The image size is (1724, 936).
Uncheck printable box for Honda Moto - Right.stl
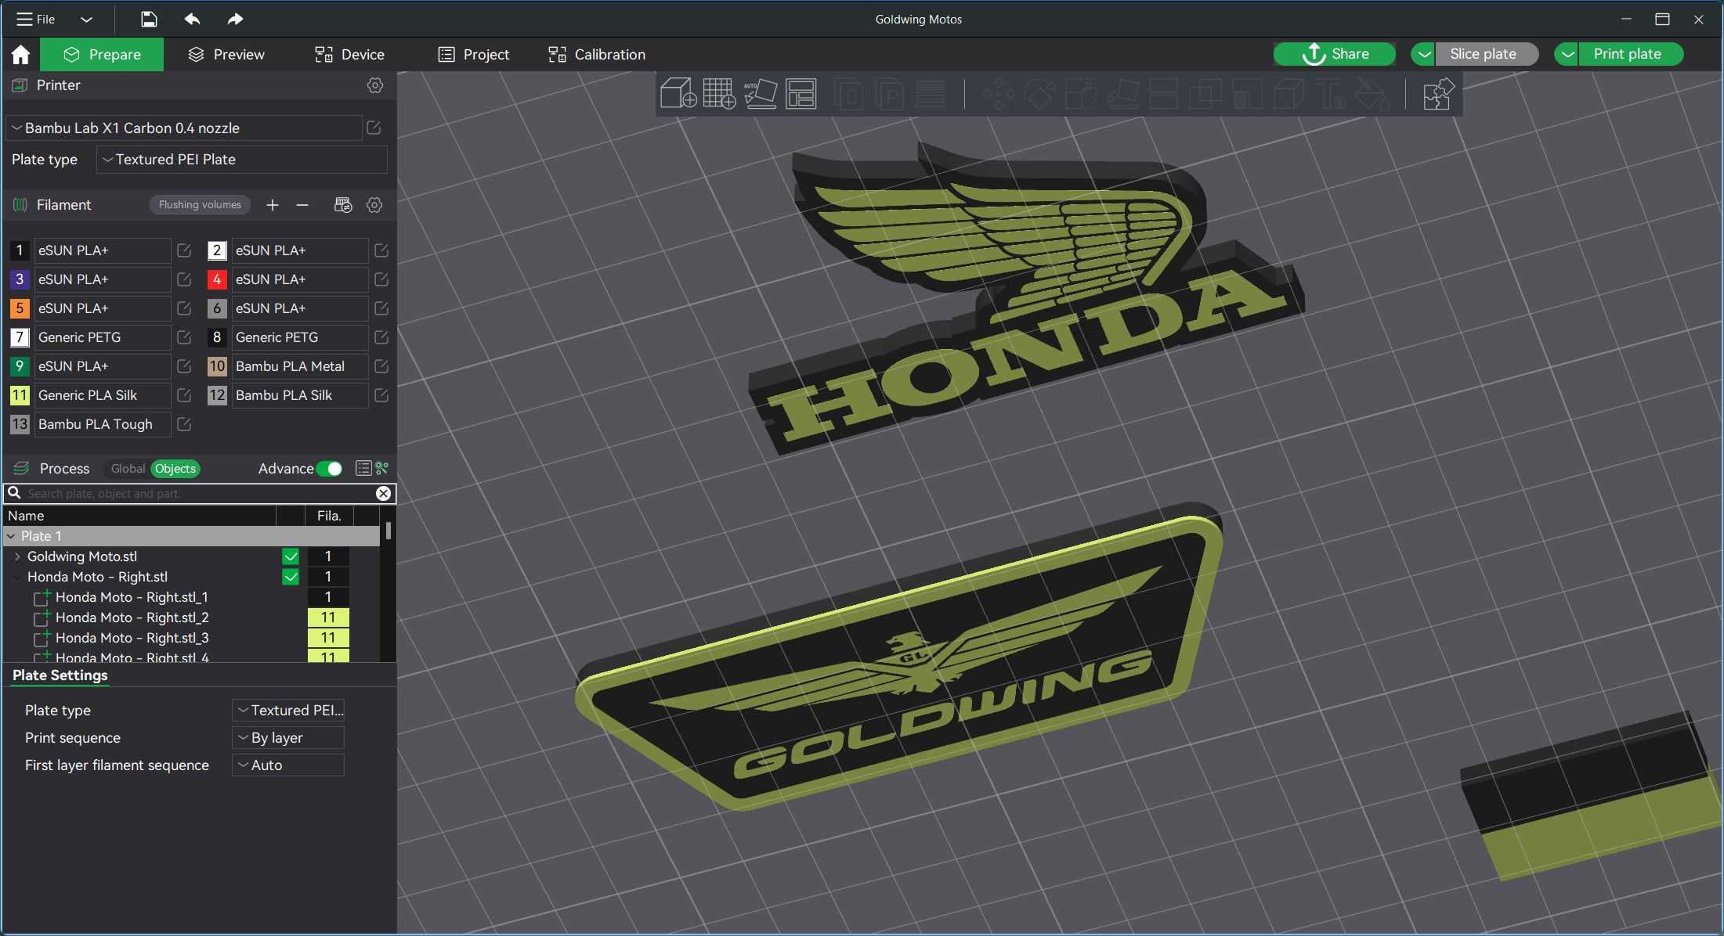pyautogui.click(x=291, y=577)
